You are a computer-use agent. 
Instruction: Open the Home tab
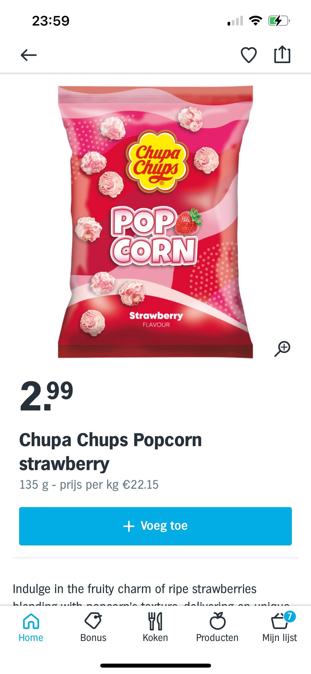pos(31,627)
